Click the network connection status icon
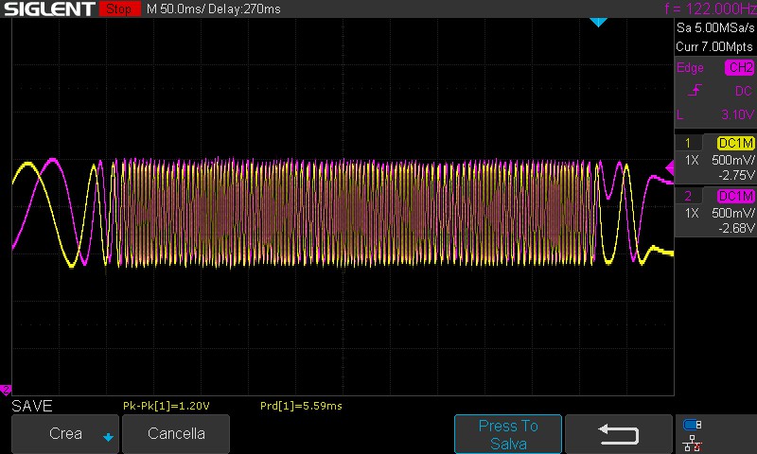Image resolution: width=757 pixels, height=454 pixels. [693, 442]
